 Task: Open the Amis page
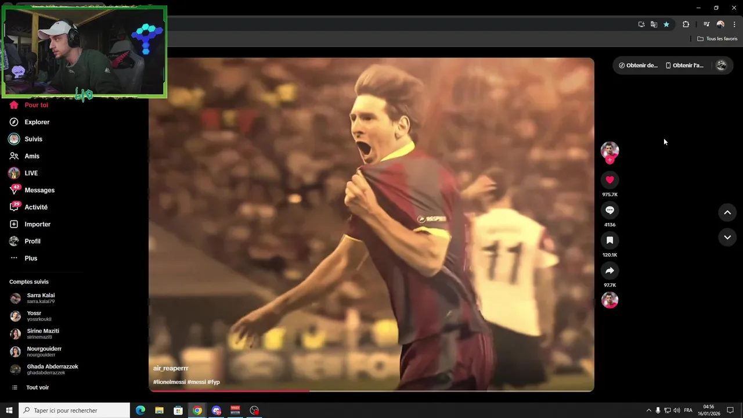(x=24, y=156)
